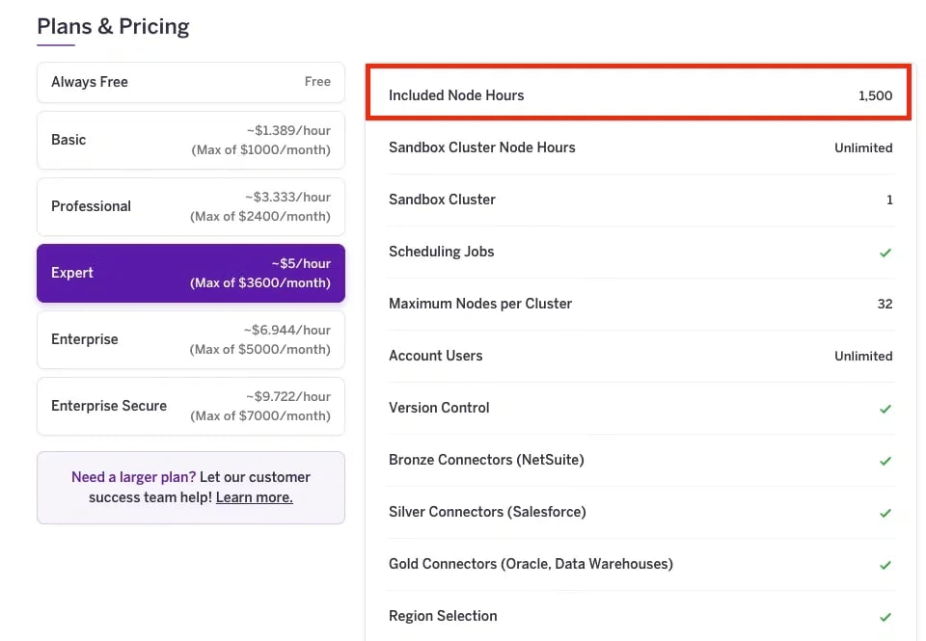Click the Plans & Pricing heading
The width and height of the screenshot is (926, 641).
tap(114, 27)
